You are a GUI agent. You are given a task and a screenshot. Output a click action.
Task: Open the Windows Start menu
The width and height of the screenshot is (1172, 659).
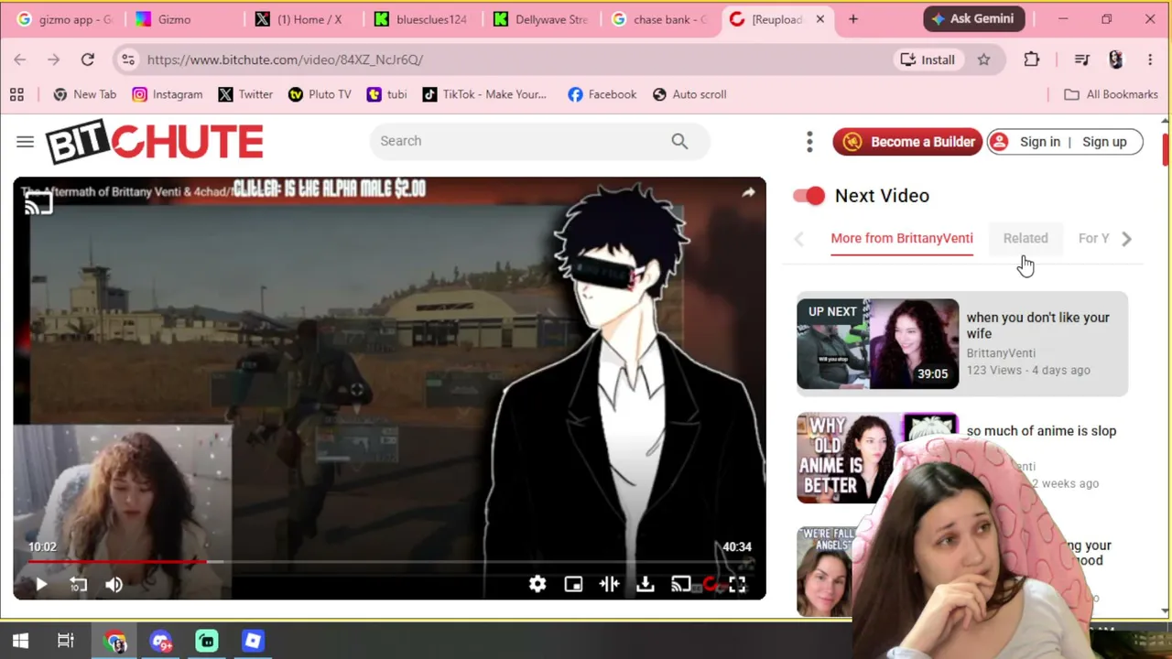point(20,641)
